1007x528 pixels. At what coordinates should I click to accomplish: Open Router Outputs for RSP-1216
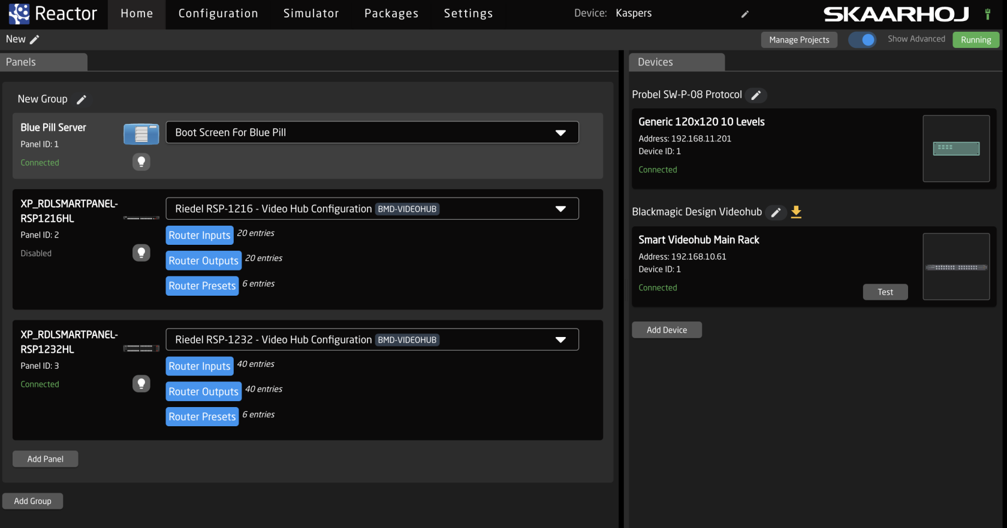[204, 260]
